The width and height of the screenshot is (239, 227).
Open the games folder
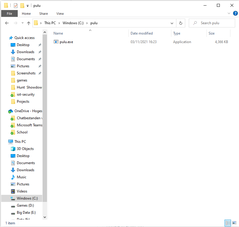click(x=22, y=80)
